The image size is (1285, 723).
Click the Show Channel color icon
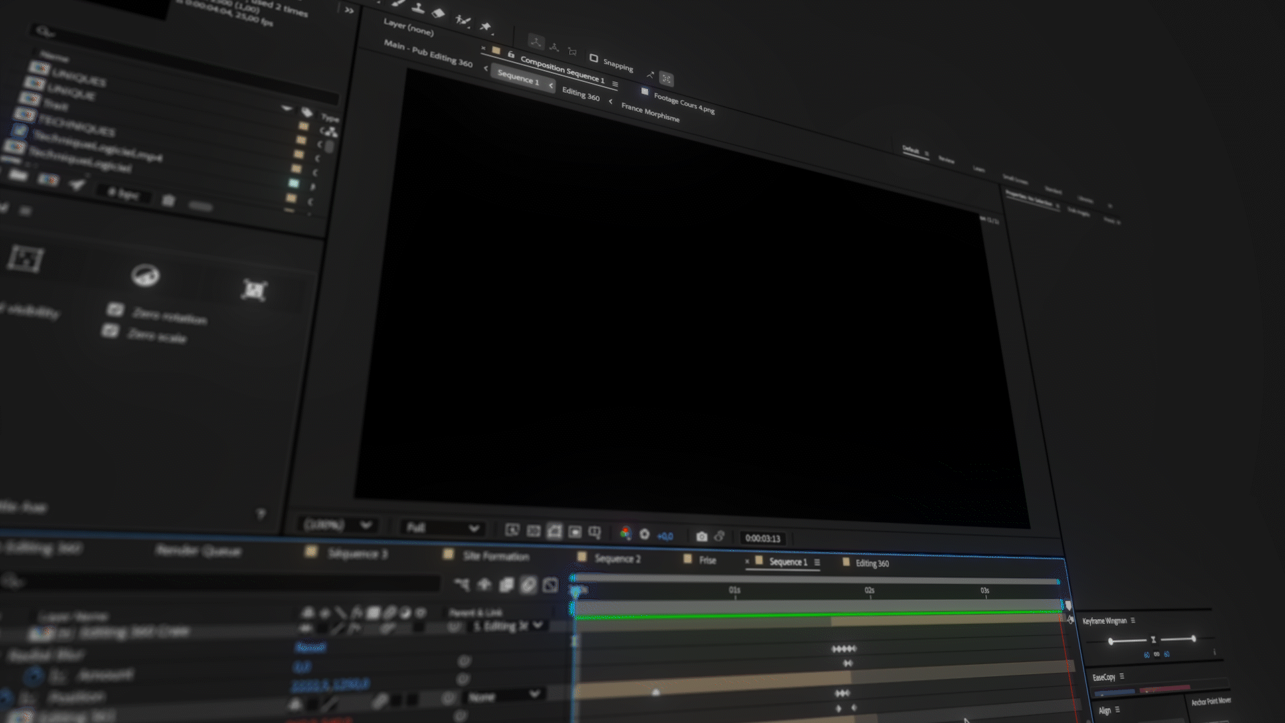[x=625, y=534]
